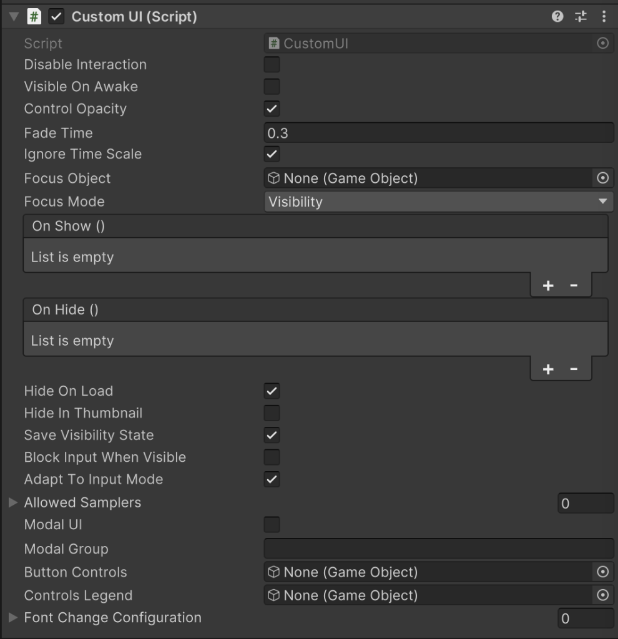This screenshot has height=639, width=618.
Task: Enable the Disable Interaction checkbox
Action: [272, 64]
